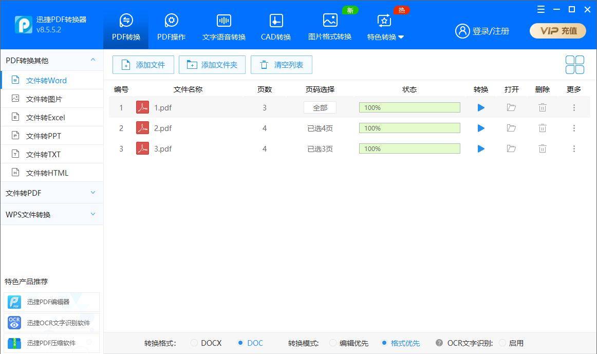
Task: Open the CAD转换 tool
Action: 276,27
